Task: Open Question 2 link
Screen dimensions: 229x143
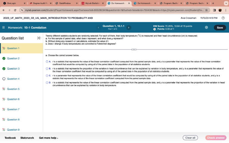Action: (x=13, y=58)
